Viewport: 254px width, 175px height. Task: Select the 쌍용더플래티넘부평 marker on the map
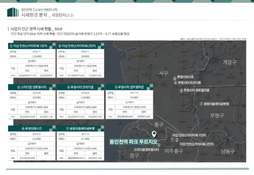[x=201, y=104]
